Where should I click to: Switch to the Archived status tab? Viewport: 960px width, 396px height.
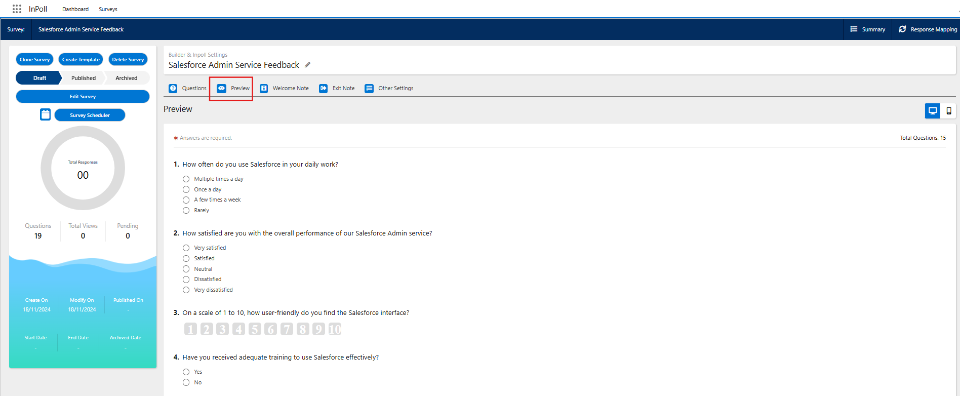(127, 78)
